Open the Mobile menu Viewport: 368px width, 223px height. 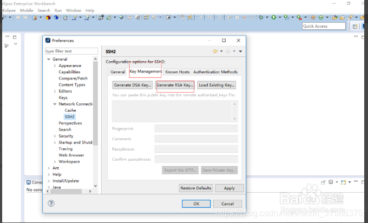pyautogui.click(x=27, y=10)
